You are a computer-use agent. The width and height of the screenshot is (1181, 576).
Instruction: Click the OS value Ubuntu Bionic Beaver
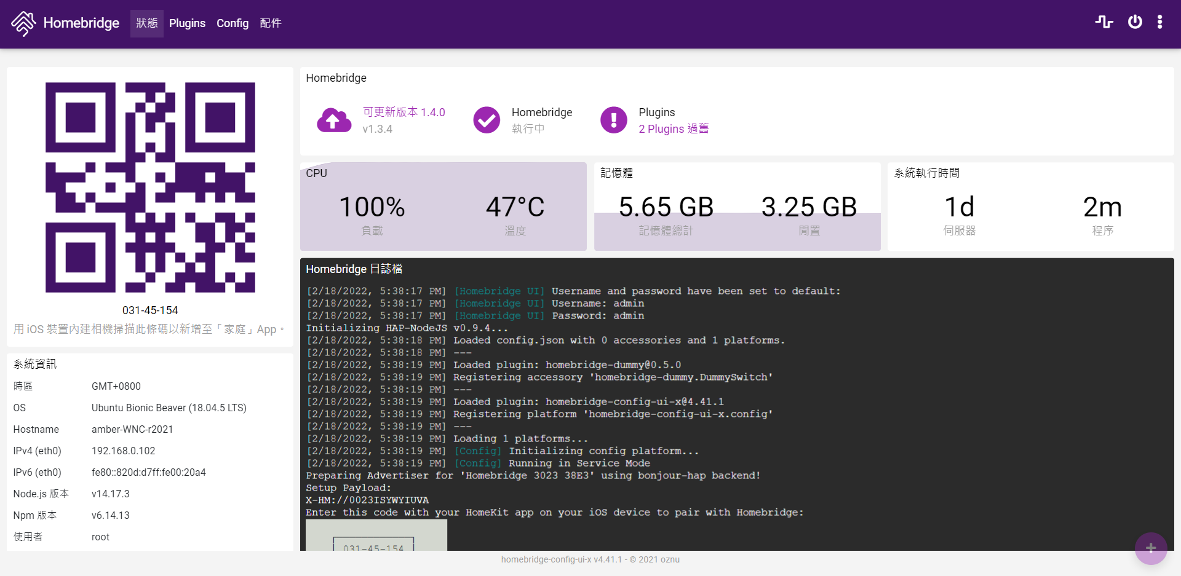point(169,408)
